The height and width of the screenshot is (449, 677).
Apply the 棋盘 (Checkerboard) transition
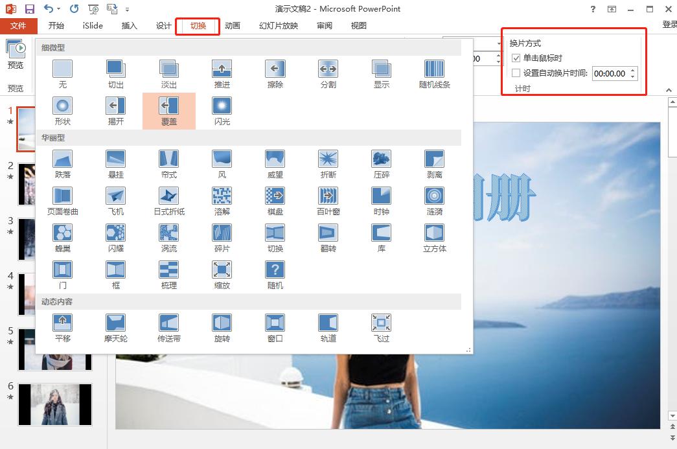(x=275, y=201)
